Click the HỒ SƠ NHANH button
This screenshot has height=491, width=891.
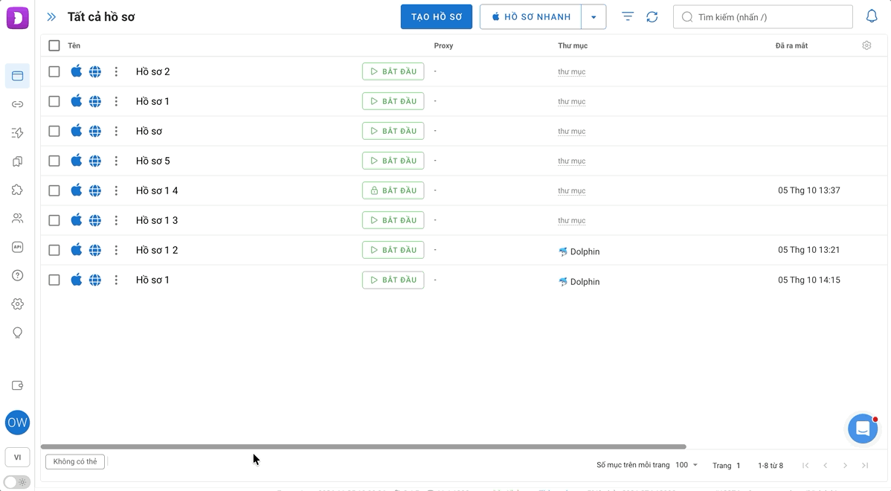pyautogui.click(x=531, y=17)
